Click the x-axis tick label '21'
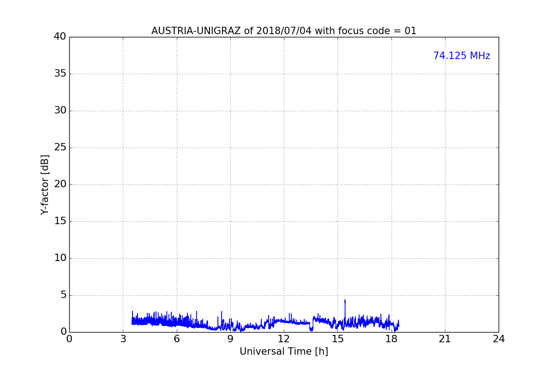This screenshot has height=369, width=554. (445, 339)
